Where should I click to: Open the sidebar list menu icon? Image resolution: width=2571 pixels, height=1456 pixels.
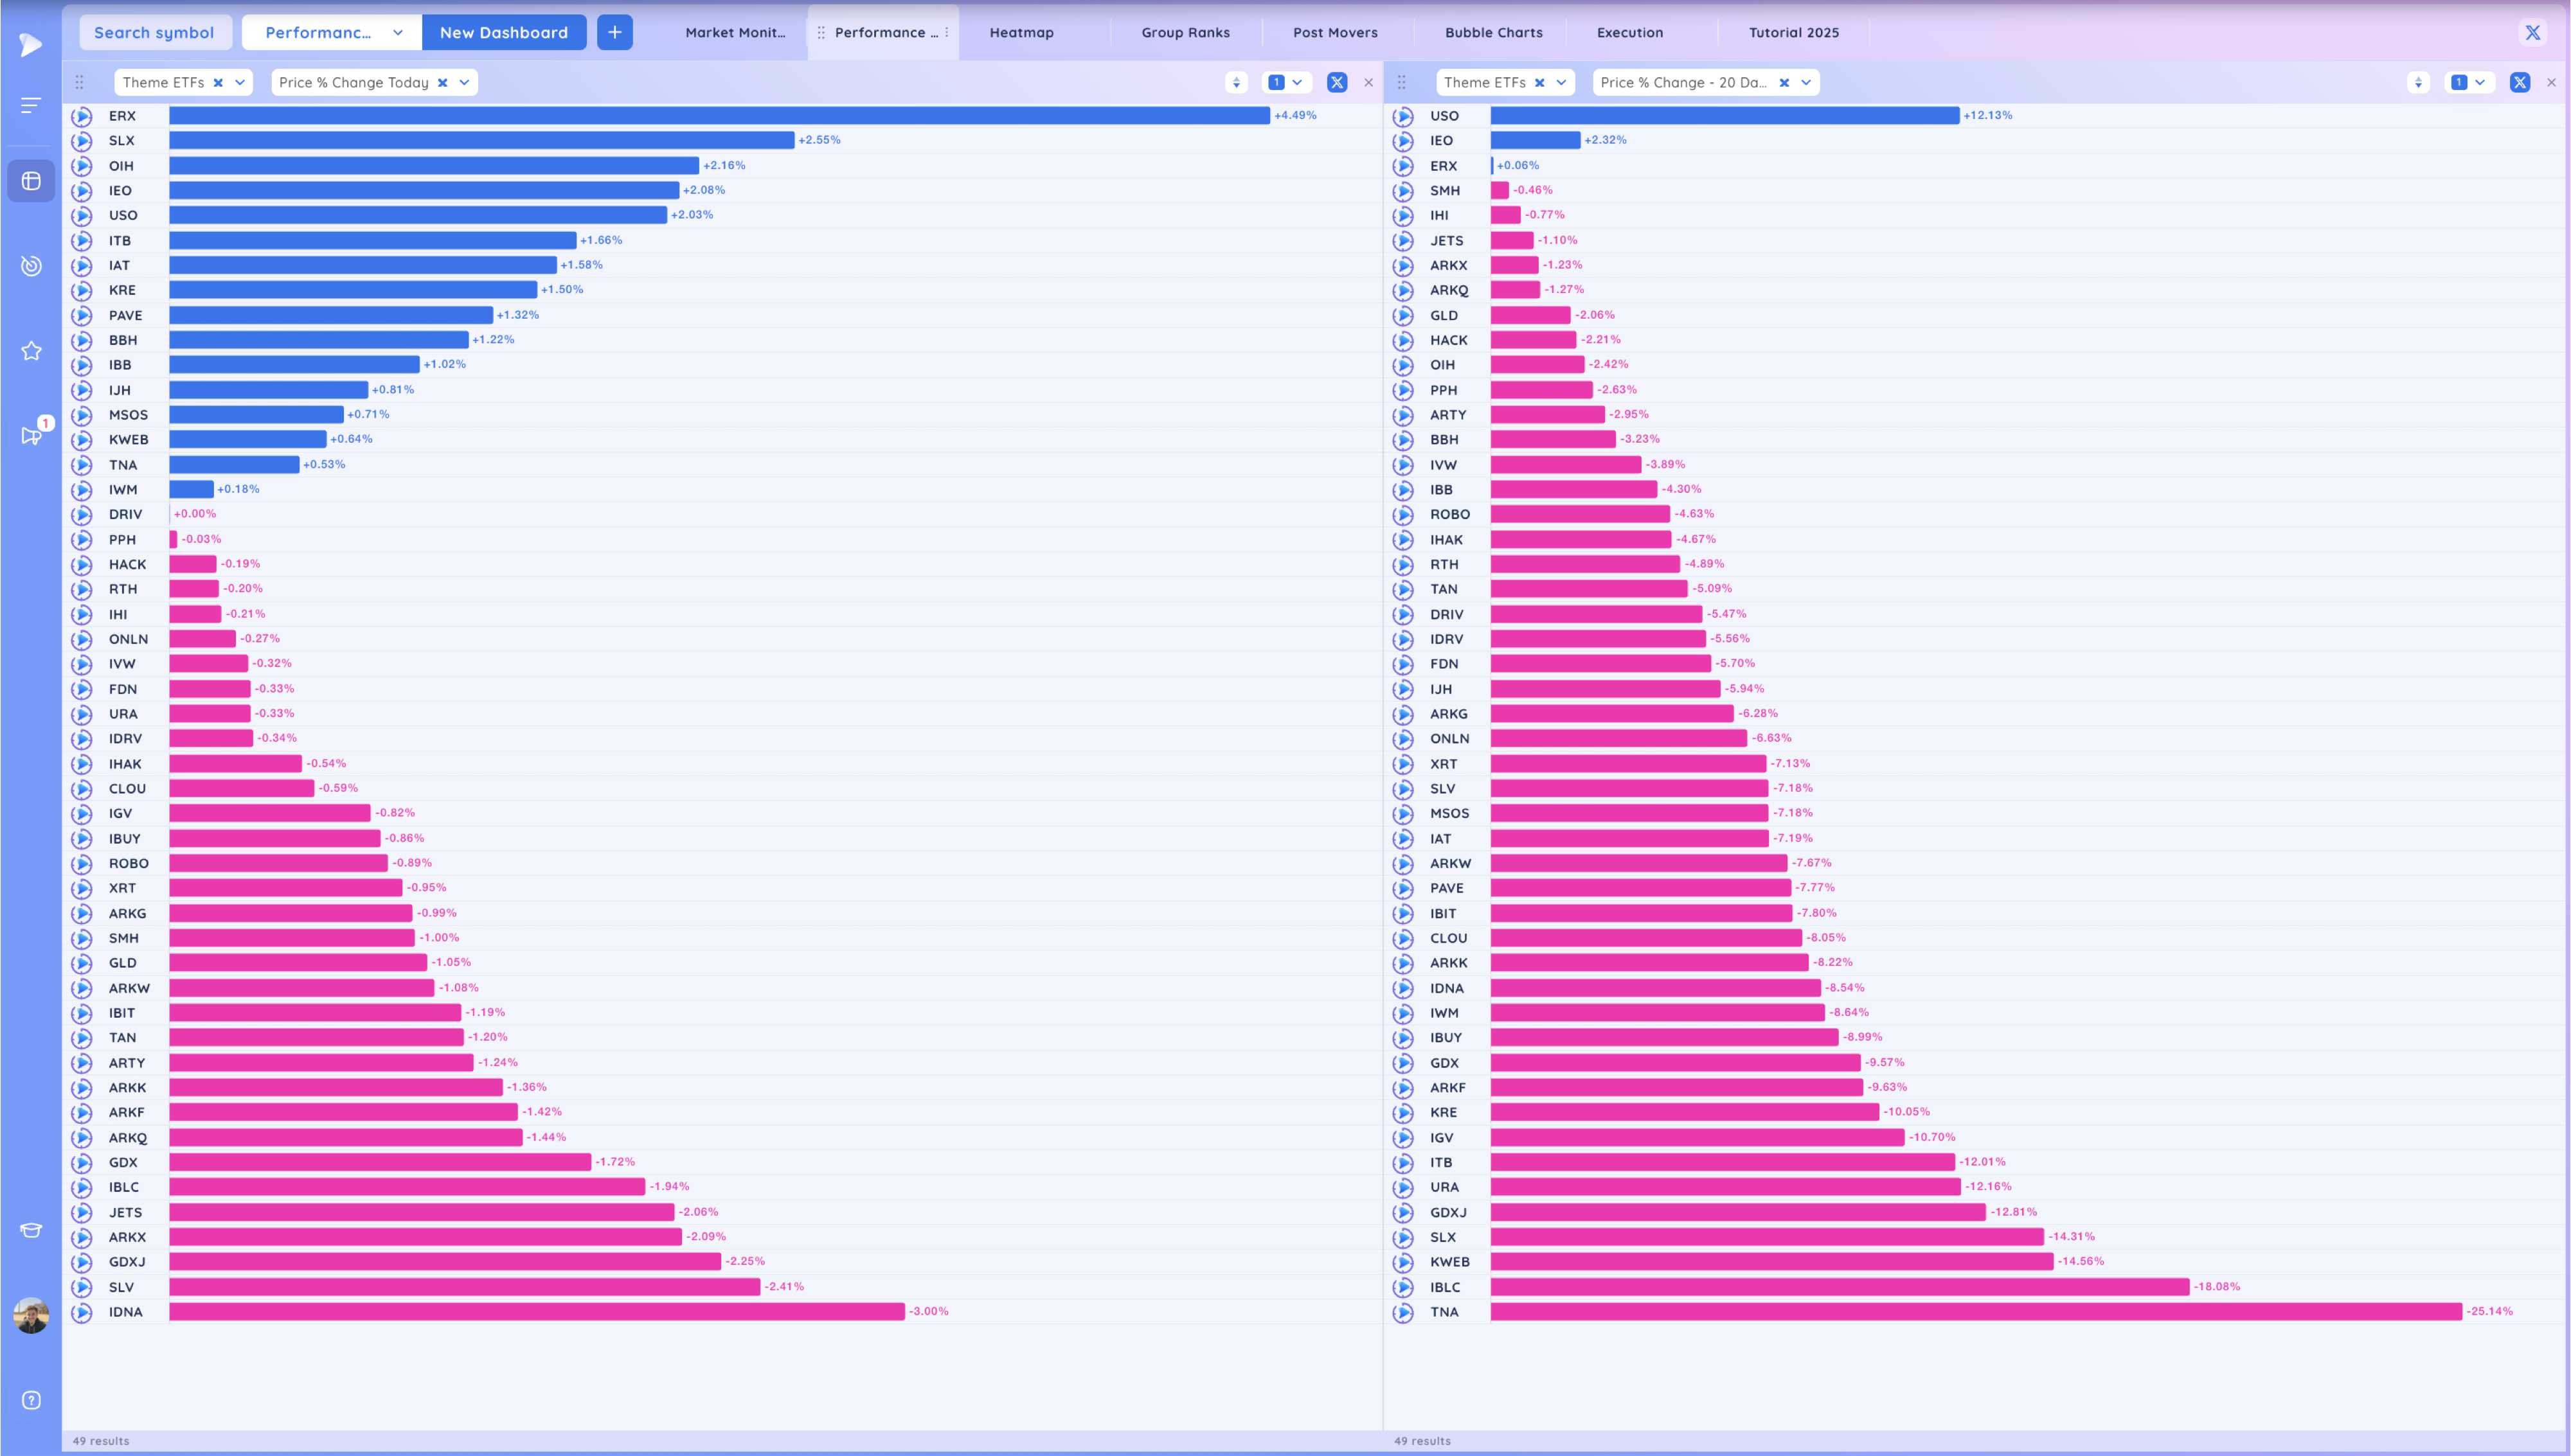click(31, 105)
